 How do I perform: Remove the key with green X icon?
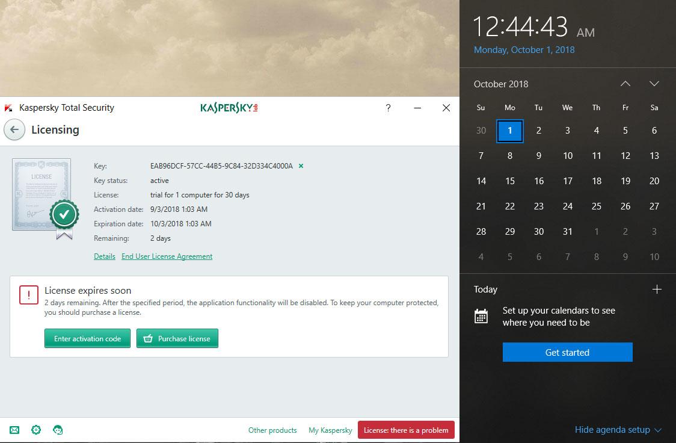coord(301,166)
